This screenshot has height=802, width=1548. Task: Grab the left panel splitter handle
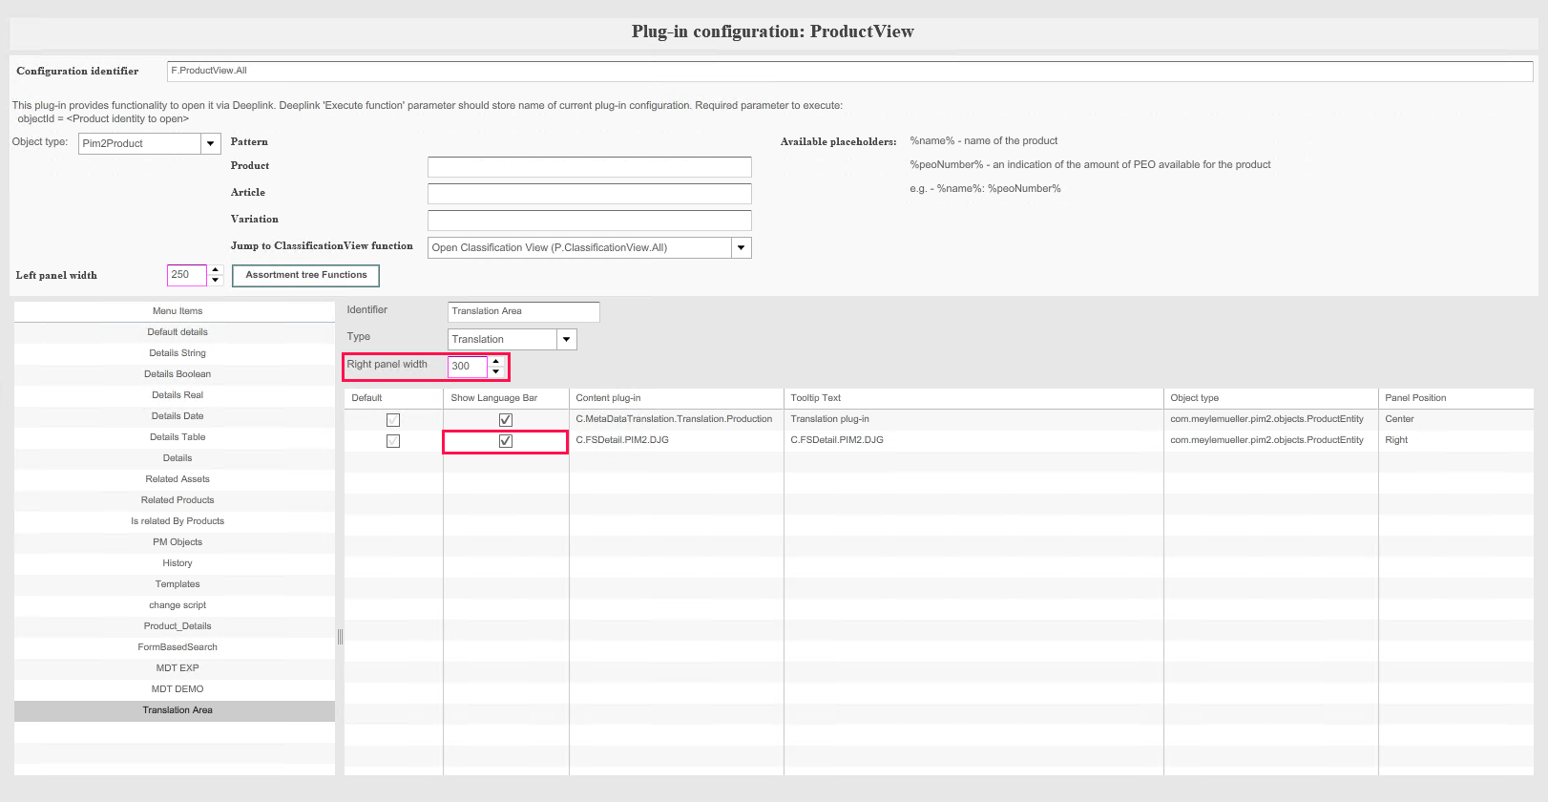click(340, 637)
